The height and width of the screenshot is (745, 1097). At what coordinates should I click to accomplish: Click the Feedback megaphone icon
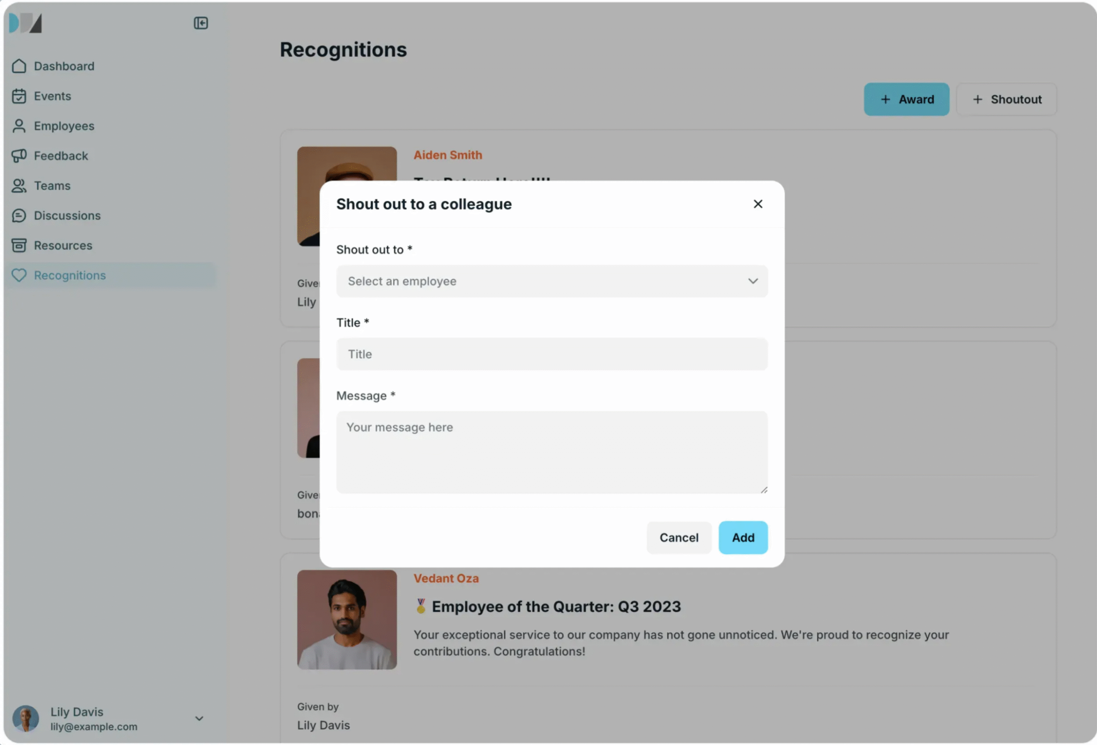(19, 155)
